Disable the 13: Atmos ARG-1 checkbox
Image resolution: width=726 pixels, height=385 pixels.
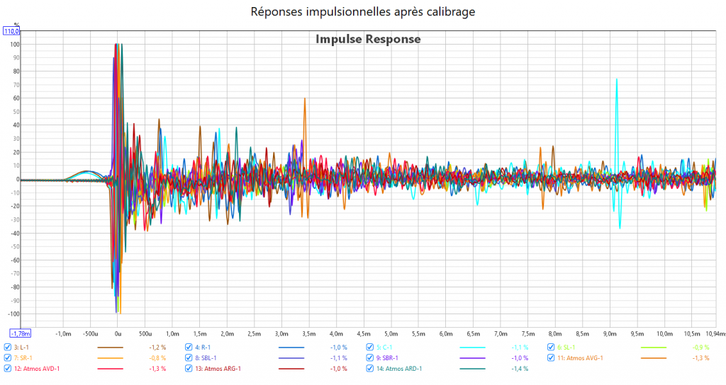point(189,369)
